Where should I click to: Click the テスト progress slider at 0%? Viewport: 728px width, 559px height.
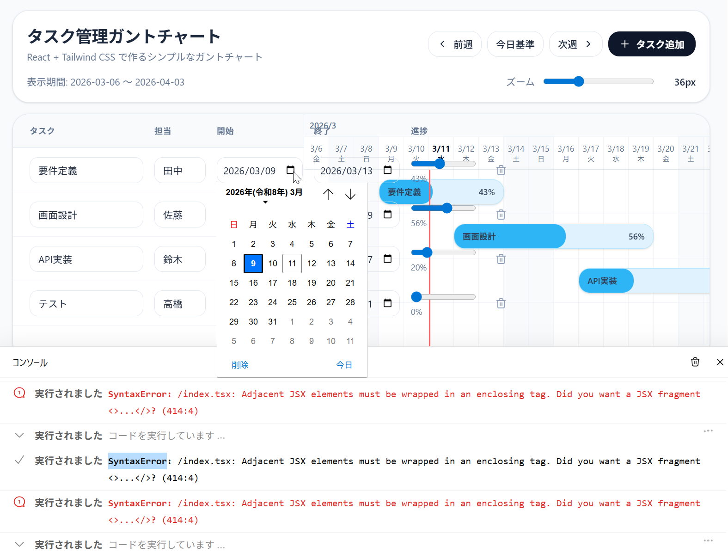point(443,297)
